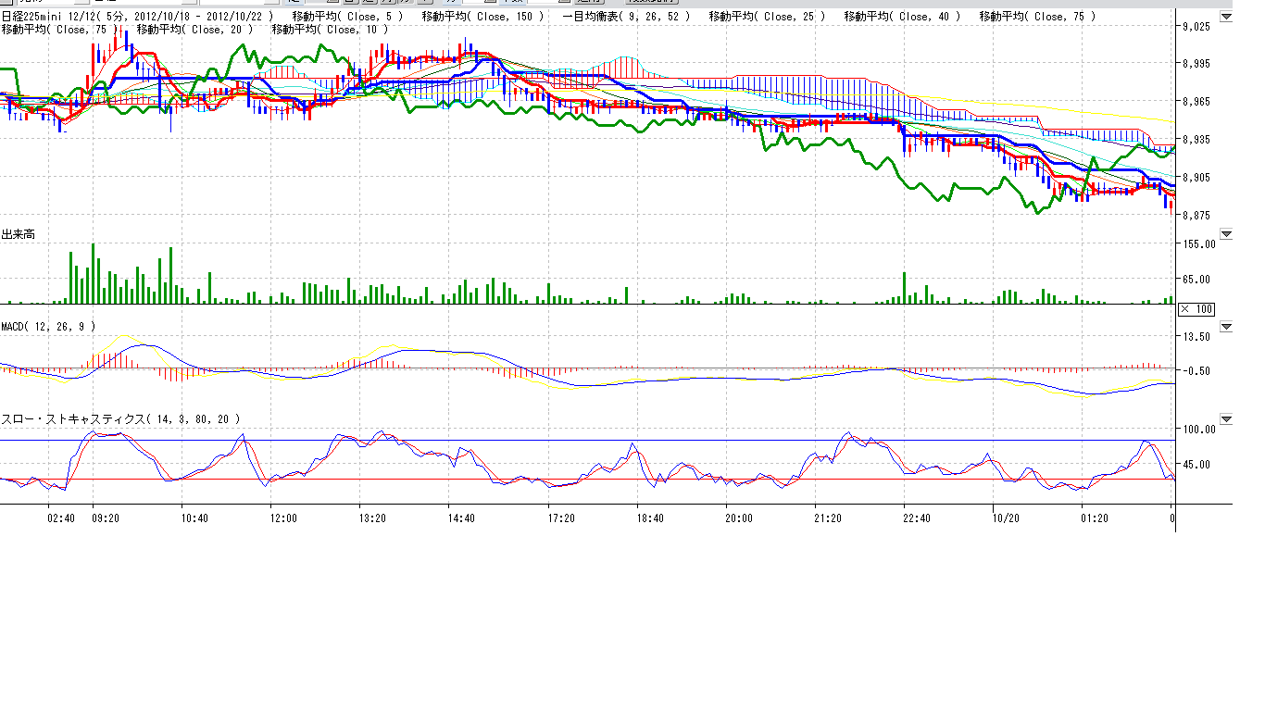Select the 移動平均( Close, 20 ) legend label
The image size is (1265, 711).
(194, 30)
